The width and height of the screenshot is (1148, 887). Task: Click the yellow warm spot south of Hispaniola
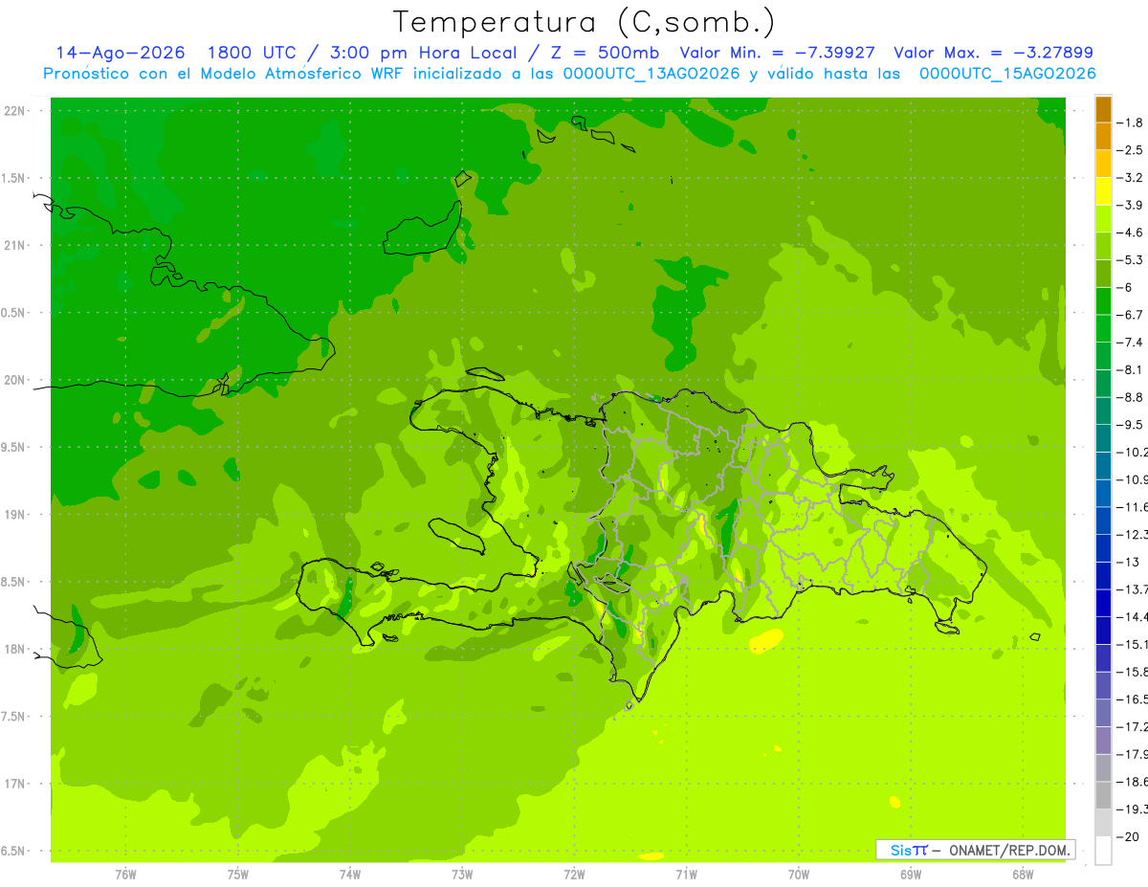pos(765,639)
